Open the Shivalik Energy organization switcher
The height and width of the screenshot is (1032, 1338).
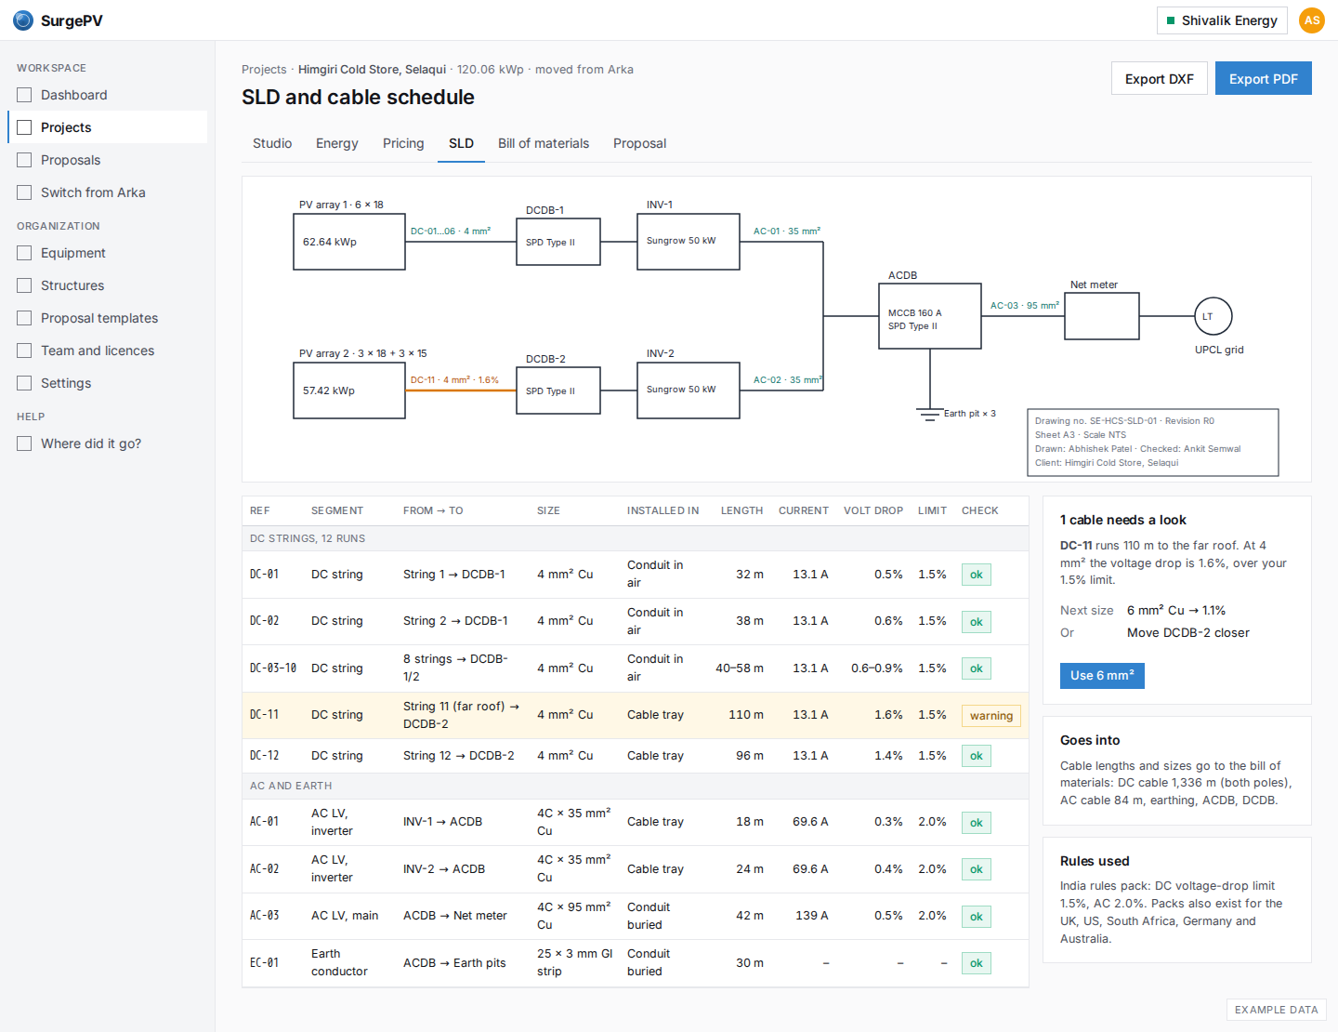[x=1222, y=20]
